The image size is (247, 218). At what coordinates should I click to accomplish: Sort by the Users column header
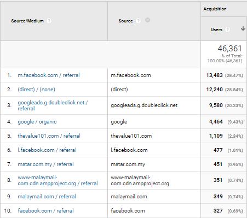coord(216,30)
